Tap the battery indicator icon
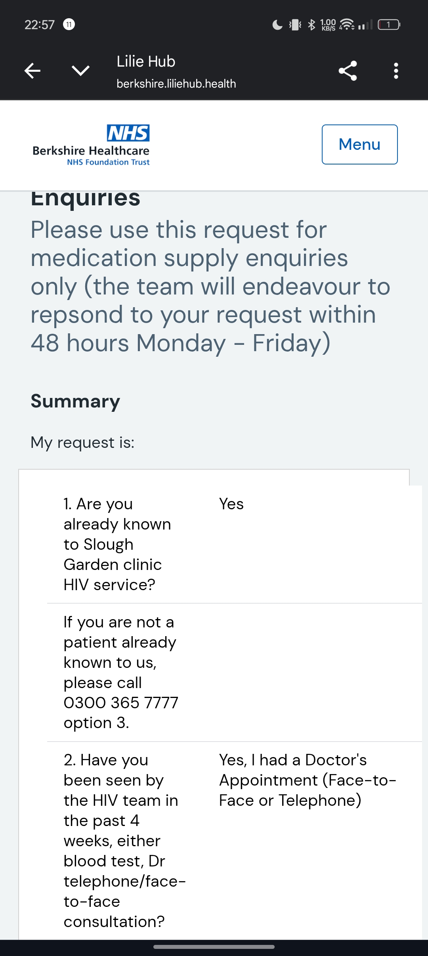Image resolution: width=428 pixels, height=956 pixels. (x=388, y=25)
